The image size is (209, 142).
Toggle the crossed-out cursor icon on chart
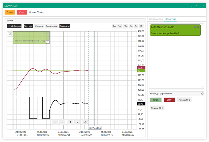click(85, 122)
